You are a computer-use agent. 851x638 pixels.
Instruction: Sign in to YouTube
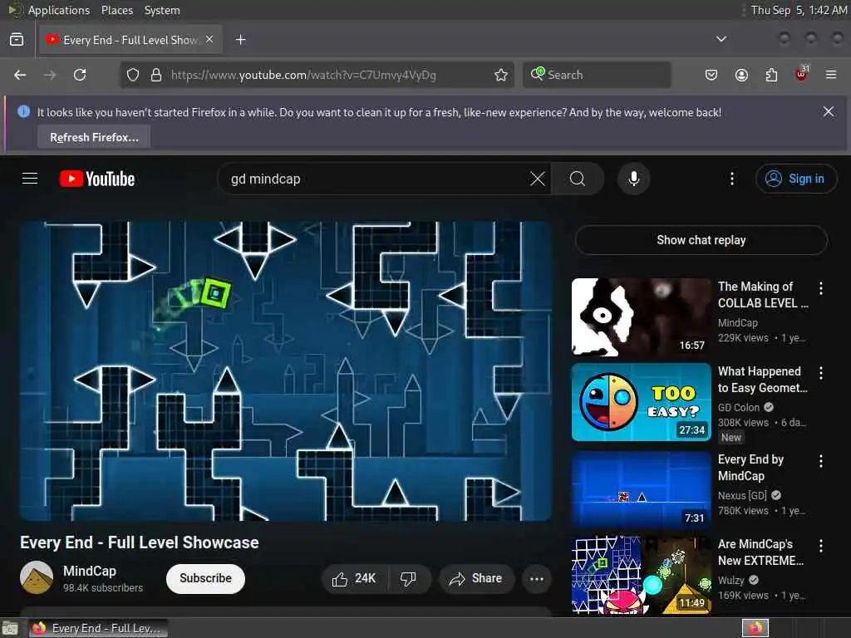pyautogui.click(x=795, y=179)
